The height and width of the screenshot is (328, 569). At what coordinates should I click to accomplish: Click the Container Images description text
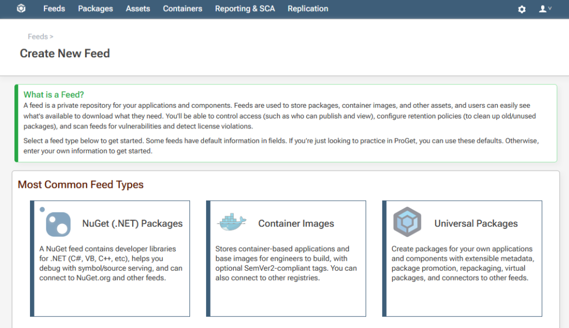(x=286, y=264)
